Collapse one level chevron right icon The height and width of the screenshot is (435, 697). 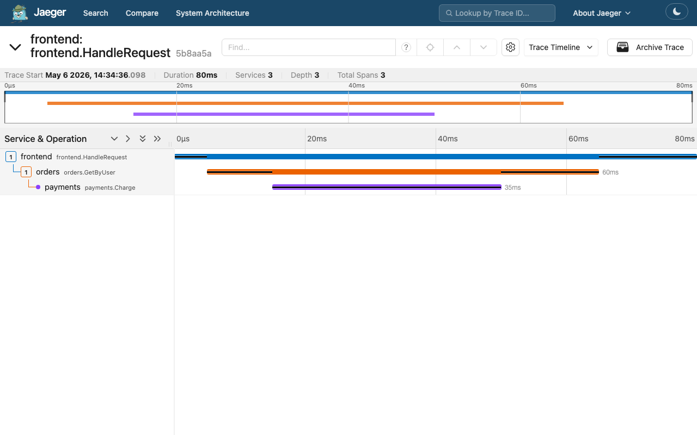click(128, 139)
